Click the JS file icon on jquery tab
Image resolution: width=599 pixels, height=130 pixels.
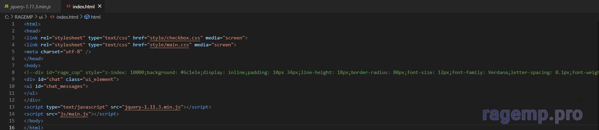point(6,7)
